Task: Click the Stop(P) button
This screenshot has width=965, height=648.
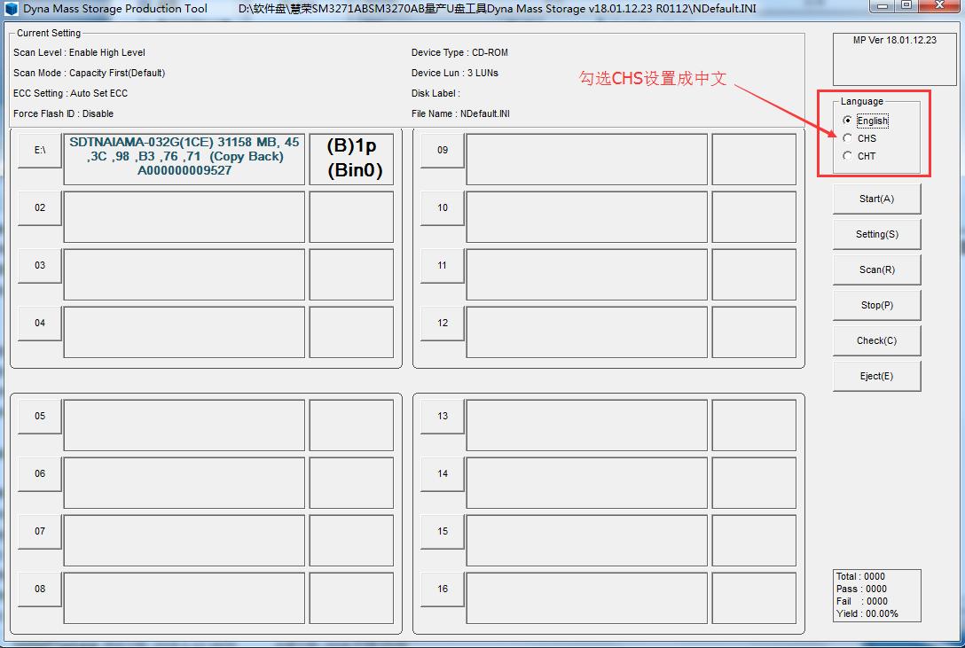Action: [x=876, y=305]
